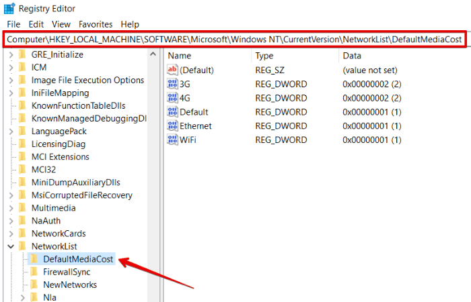Click the registry path address bar
Screen dimensions: 471x302
click(x=234, y=40)
